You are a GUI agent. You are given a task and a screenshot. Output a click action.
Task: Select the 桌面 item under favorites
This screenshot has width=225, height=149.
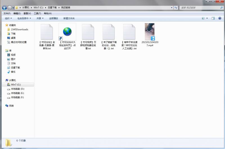pyautogui.click(x=13, y=38)
